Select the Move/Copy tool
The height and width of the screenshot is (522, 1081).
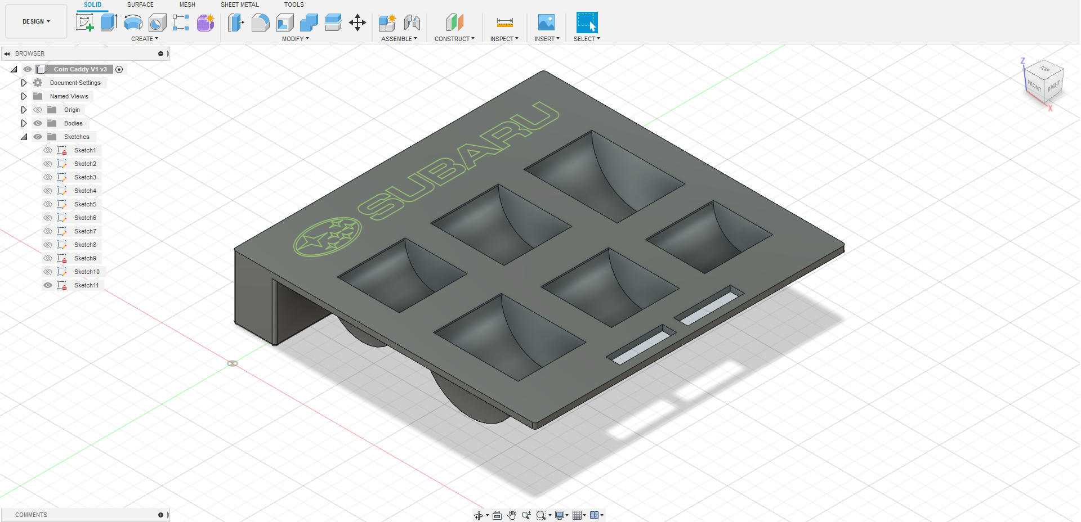(x=358, y=22)
